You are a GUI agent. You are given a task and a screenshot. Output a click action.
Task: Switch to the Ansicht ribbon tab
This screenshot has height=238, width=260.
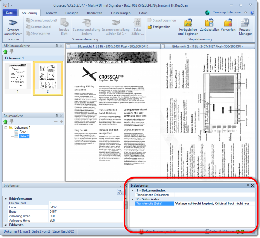coord(51,13)
